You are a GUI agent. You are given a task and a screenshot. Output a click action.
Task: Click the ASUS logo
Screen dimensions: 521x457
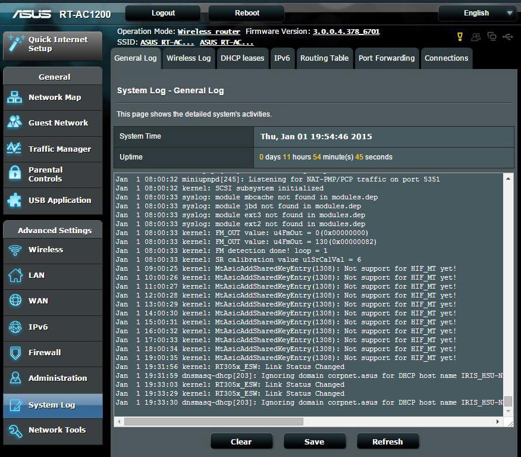(x=32, y=14)
